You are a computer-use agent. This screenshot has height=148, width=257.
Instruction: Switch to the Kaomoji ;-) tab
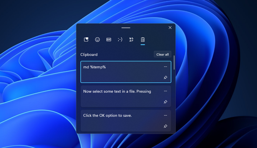pos(120,39)
